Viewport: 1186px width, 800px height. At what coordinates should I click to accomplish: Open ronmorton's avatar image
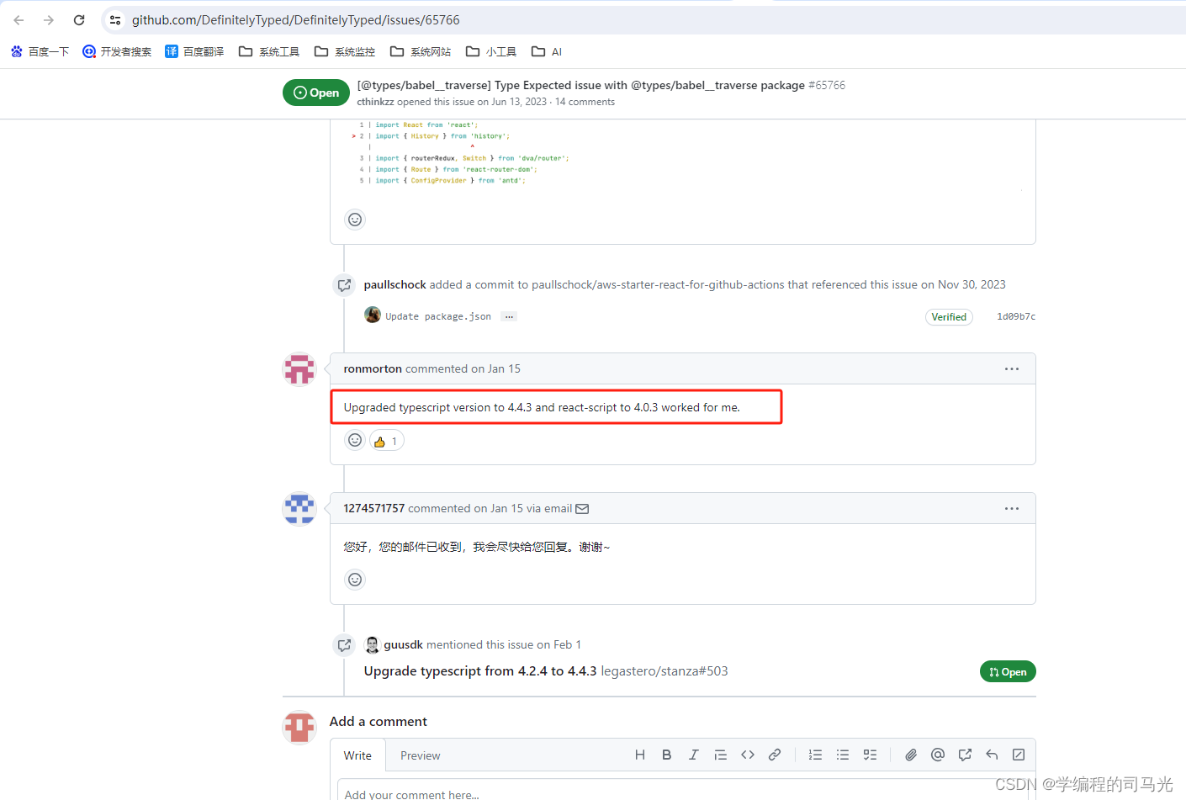pyautogui.click(x=299, y=369)
